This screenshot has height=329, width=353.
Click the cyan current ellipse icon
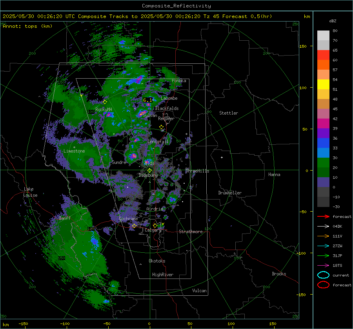coord(323,275)
